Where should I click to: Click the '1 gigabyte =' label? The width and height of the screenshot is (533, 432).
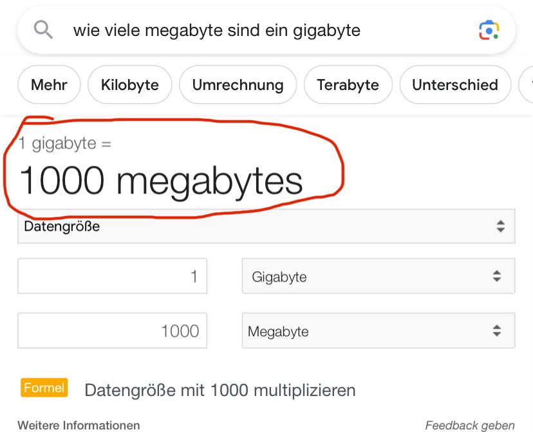pos(65,143)
